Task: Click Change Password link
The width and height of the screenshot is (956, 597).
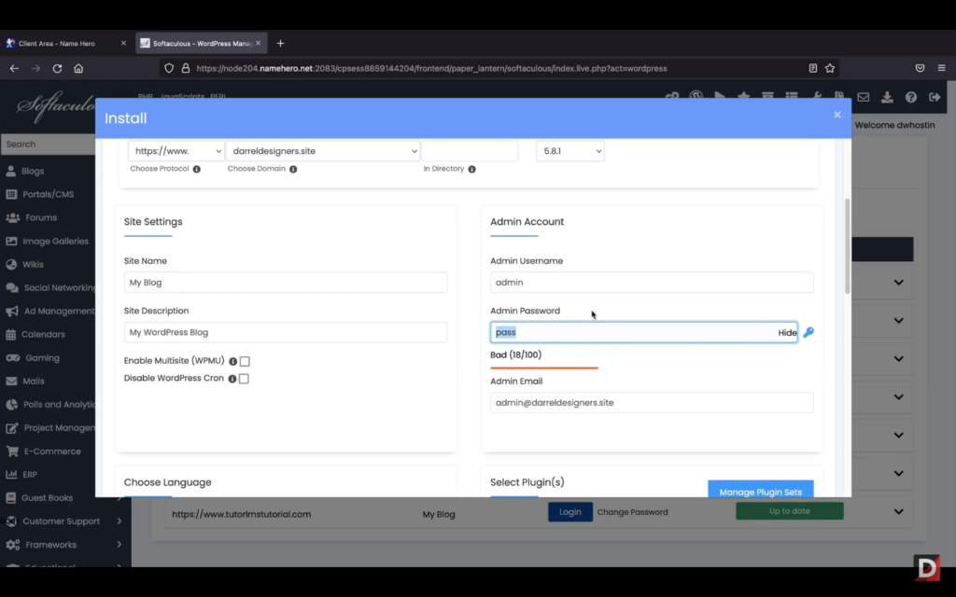Action: tap(632, 512)
